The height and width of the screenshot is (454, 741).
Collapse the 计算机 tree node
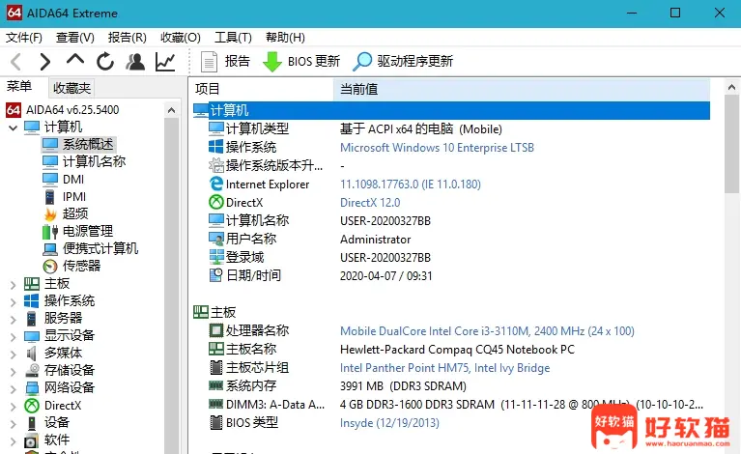(14, 128)
